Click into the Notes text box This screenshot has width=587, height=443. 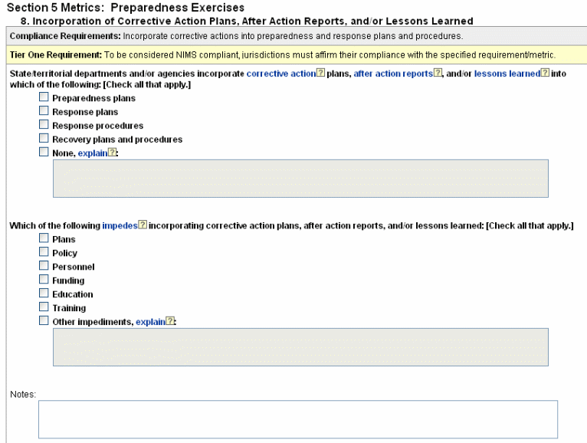click(x=297, y=419)
